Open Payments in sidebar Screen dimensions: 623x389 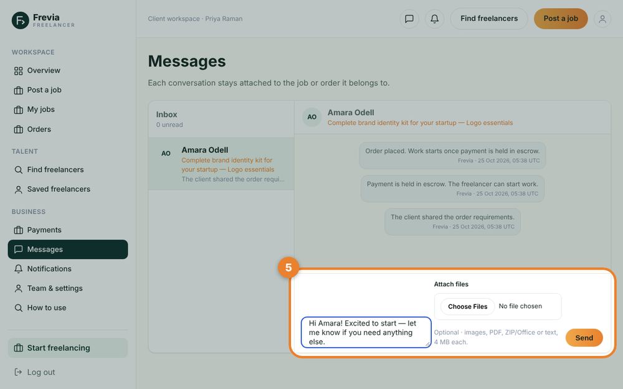click(68, 230)
